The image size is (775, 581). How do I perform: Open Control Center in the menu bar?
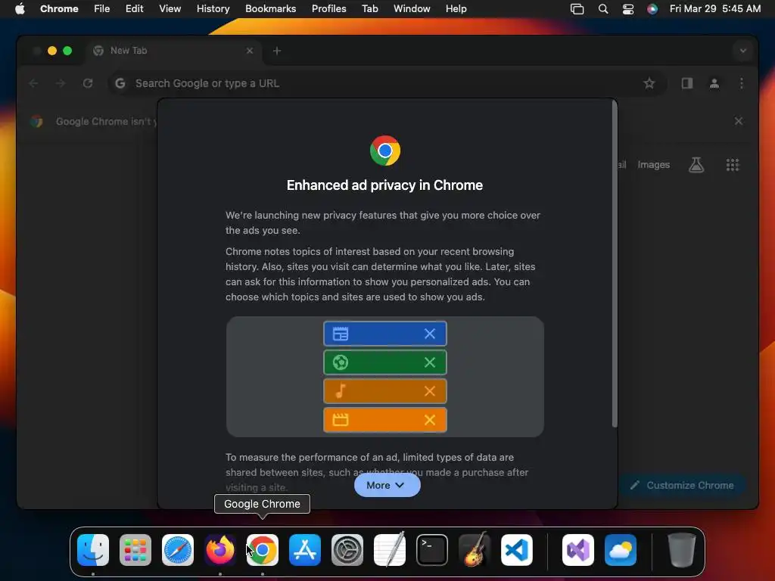[627, 9]
